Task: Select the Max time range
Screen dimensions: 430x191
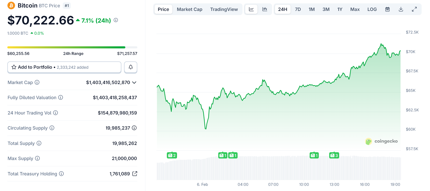Action: coord(355,9)
